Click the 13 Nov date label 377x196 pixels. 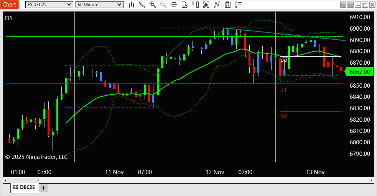coord(315,172)
